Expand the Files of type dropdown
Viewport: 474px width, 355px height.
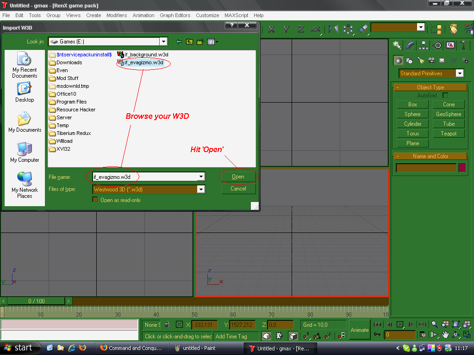tap(201, 189)
